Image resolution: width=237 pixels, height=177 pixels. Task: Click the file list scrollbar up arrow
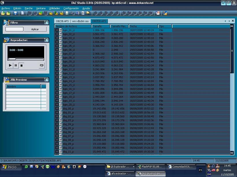click(x=232, y=26)
